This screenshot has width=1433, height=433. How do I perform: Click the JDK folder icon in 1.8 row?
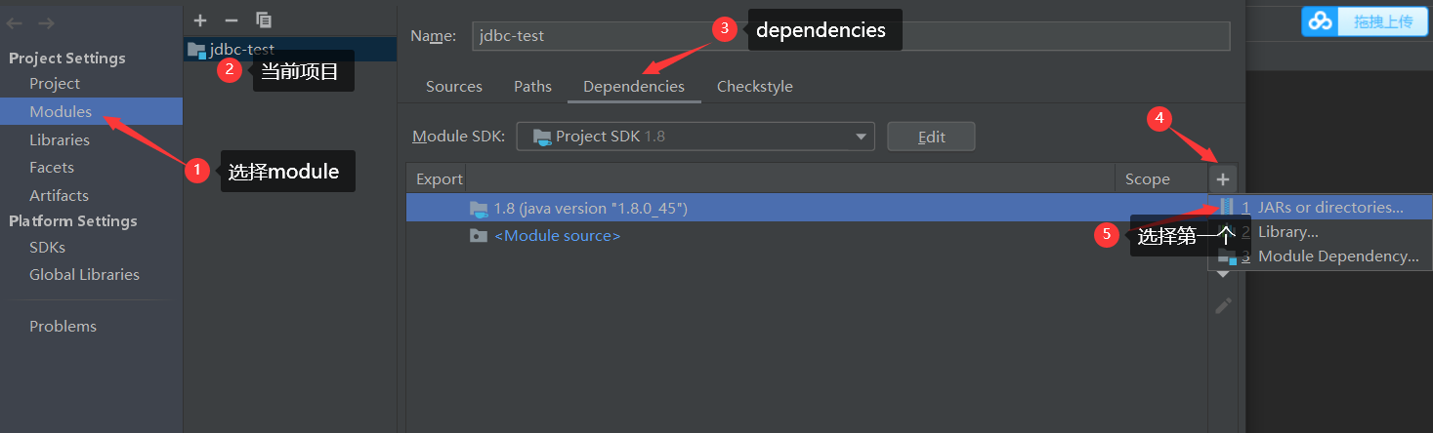(479, 208)
